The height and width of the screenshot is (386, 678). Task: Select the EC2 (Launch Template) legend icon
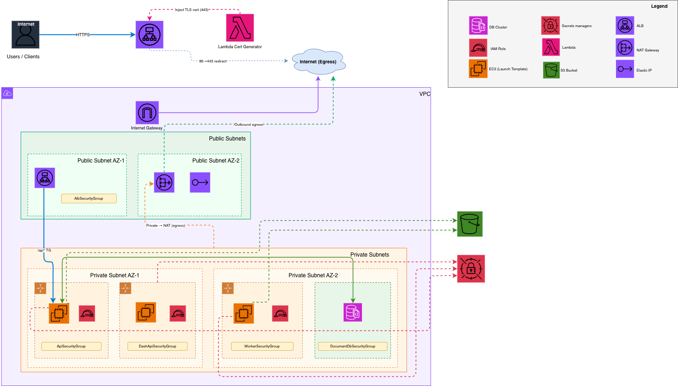478,69
